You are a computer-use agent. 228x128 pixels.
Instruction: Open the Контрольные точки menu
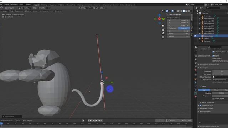(46, 11)
